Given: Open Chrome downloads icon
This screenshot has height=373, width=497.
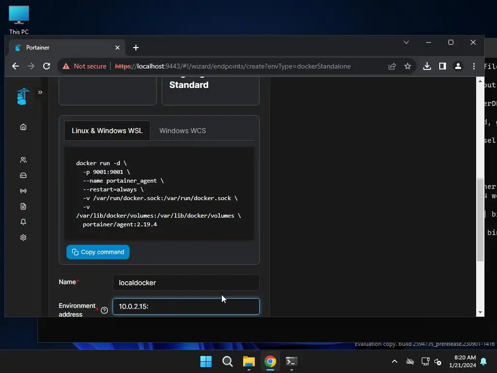Looking at the screenshot, I should [427, 66].
